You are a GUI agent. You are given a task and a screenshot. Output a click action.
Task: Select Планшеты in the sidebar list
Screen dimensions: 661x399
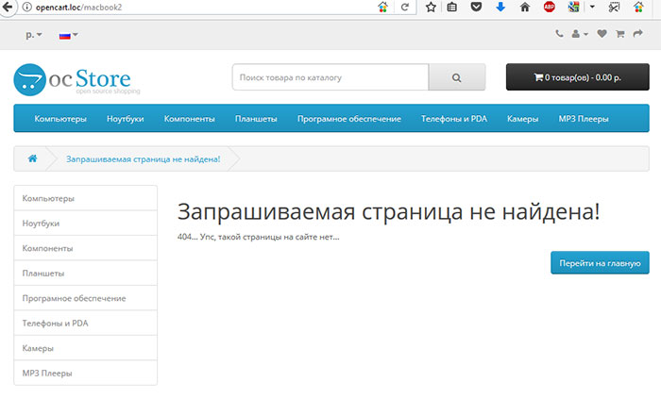[x=86, y=274]
